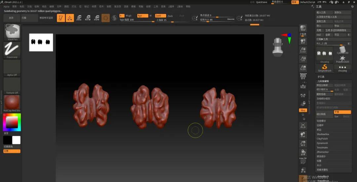Click the QuickSave button

261,2
